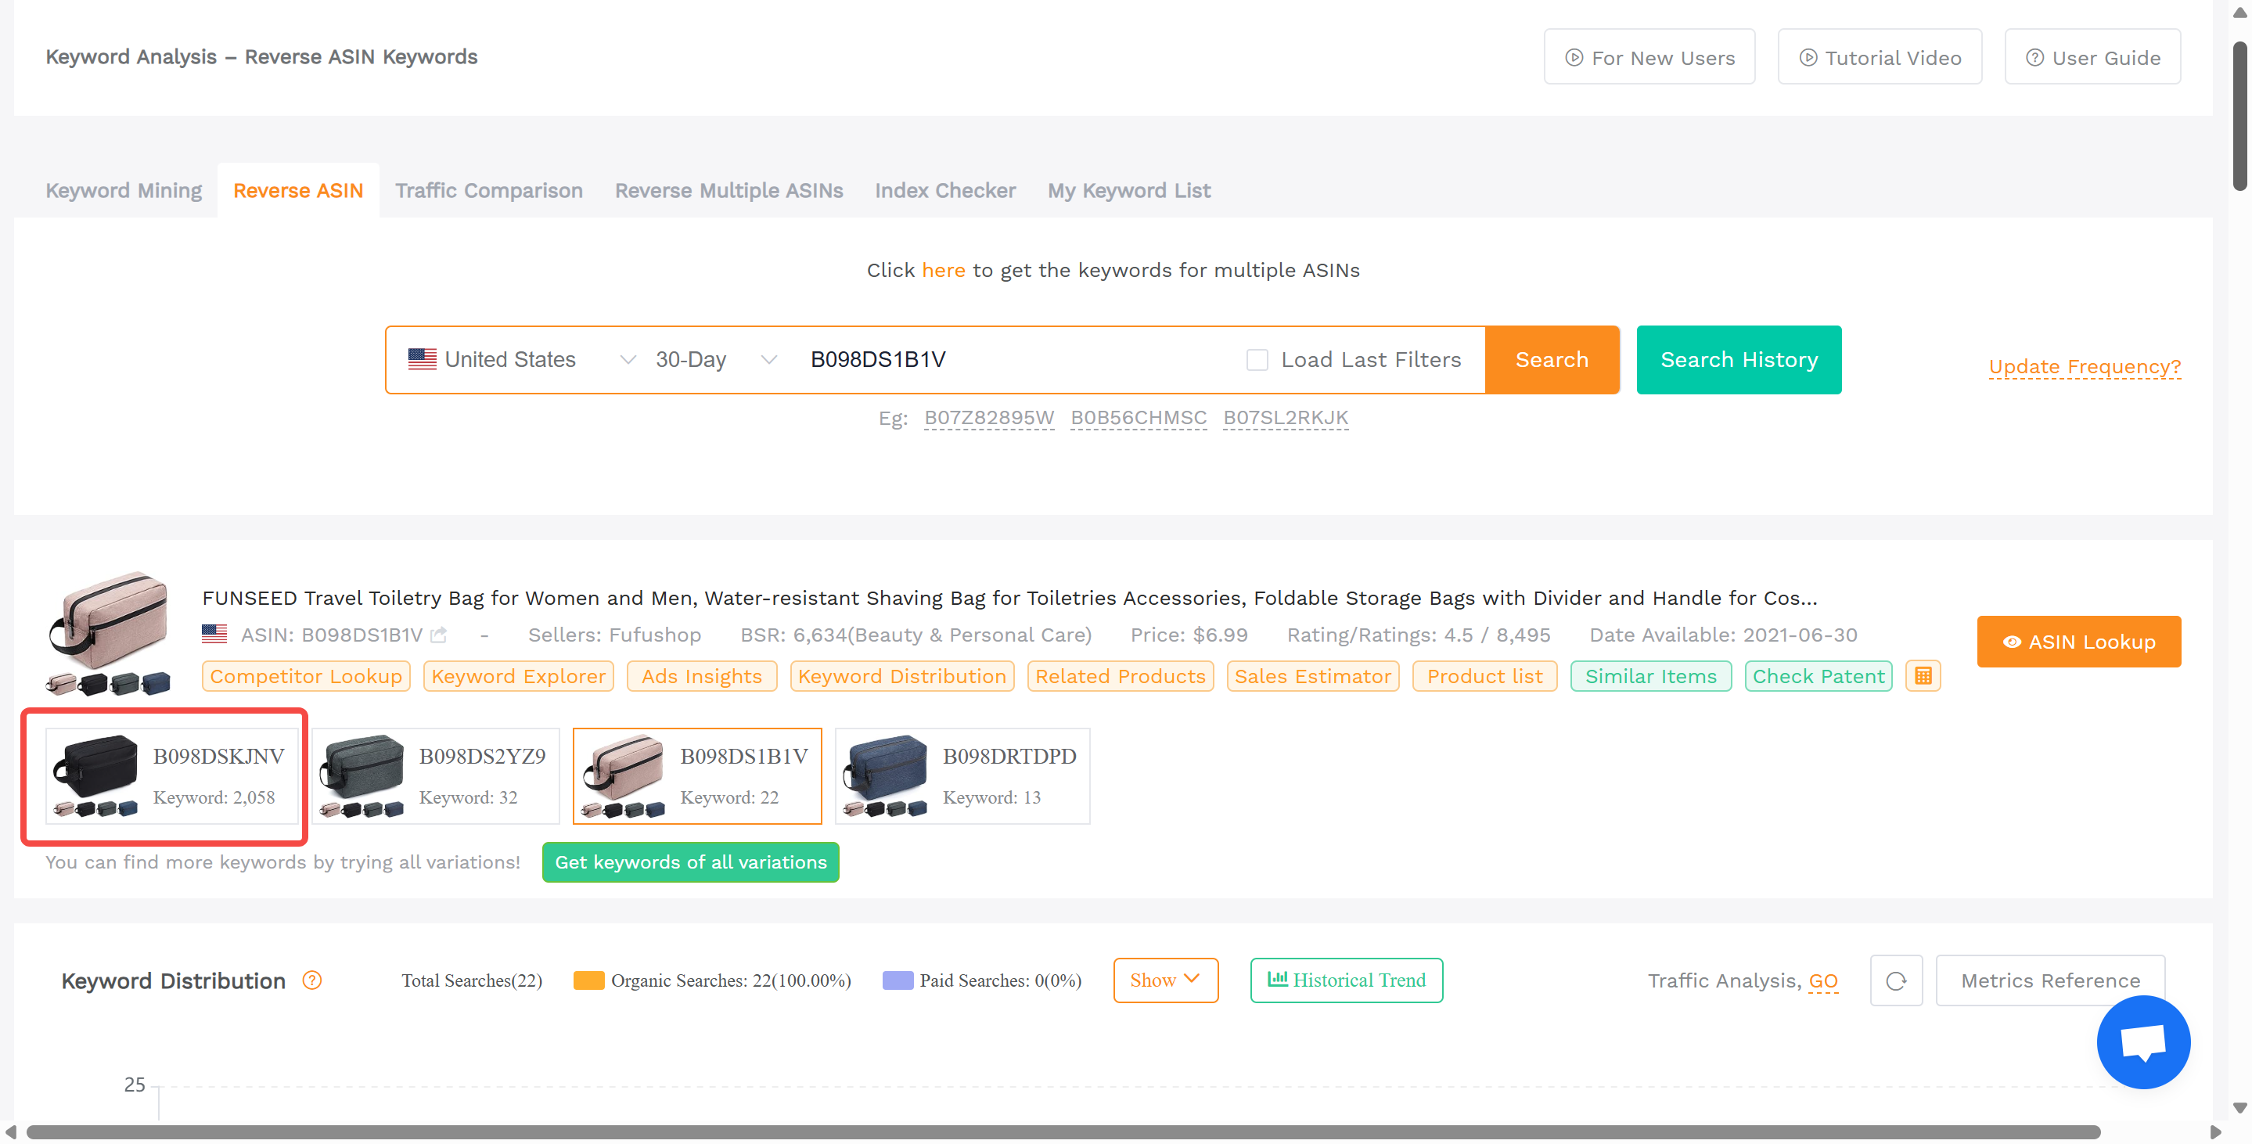Click the calculator icon beside Check Patent
The height and width of the screenshot is (1144, 2252).
pyautogui.click(x=1923, y=675)
